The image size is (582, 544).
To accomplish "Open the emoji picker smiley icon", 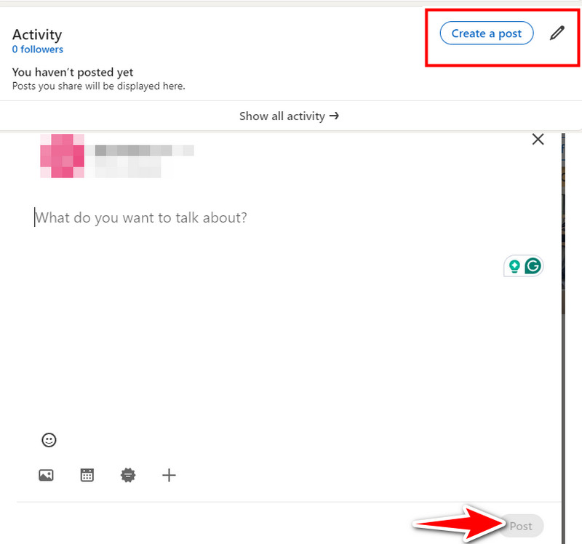I will pyautogui.click(x=49, y=440).
